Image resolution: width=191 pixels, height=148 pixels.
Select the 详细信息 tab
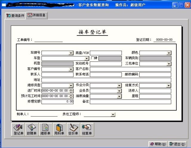[37, 15]
